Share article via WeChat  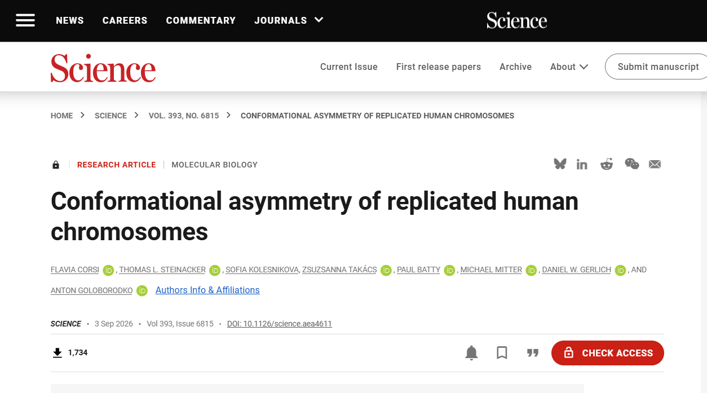(x=632, y=164)
